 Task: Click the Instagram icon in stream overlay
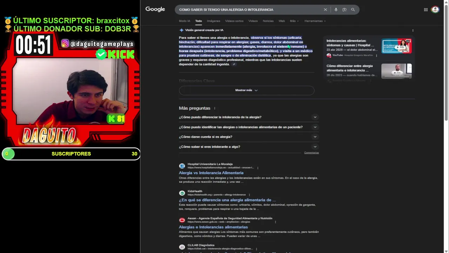point(65,44)
